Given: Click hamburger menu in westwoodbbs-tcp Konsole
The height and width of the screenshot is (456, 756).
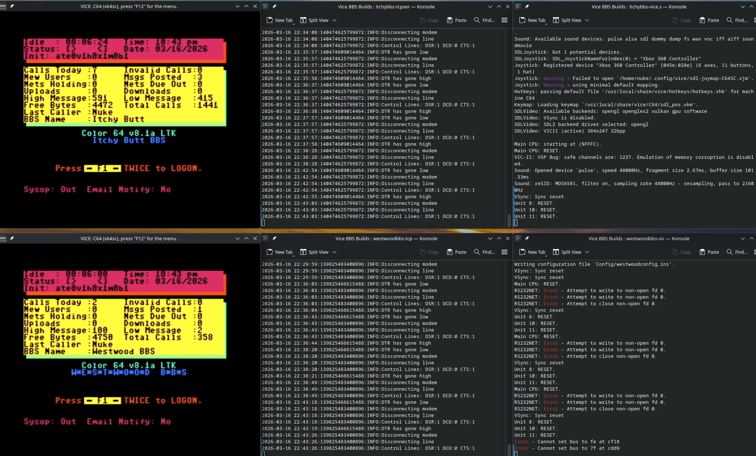Looking at the screenshot, I should [x=504, y=252].
